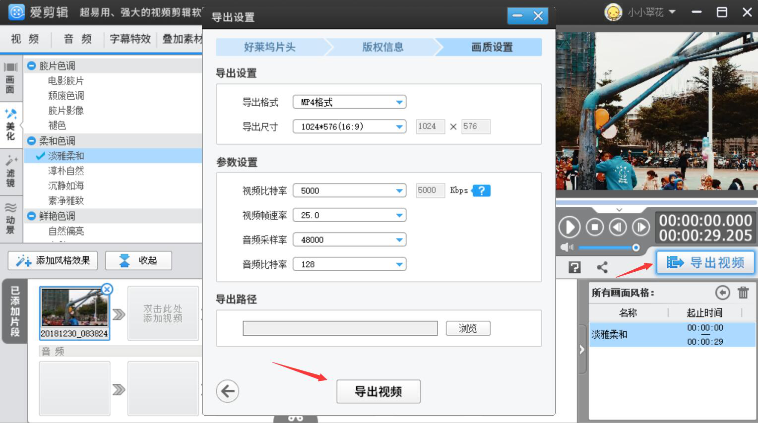Switch to the 字幕特效 tab
The height and width of the screenshot is (423, 758).
point(130,39)
